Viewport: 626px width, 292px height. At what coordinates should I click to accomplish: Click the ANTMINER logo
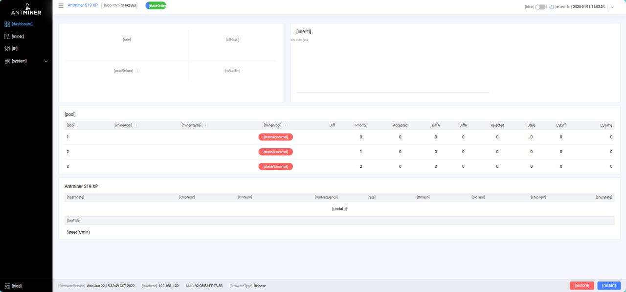(25, 9)
